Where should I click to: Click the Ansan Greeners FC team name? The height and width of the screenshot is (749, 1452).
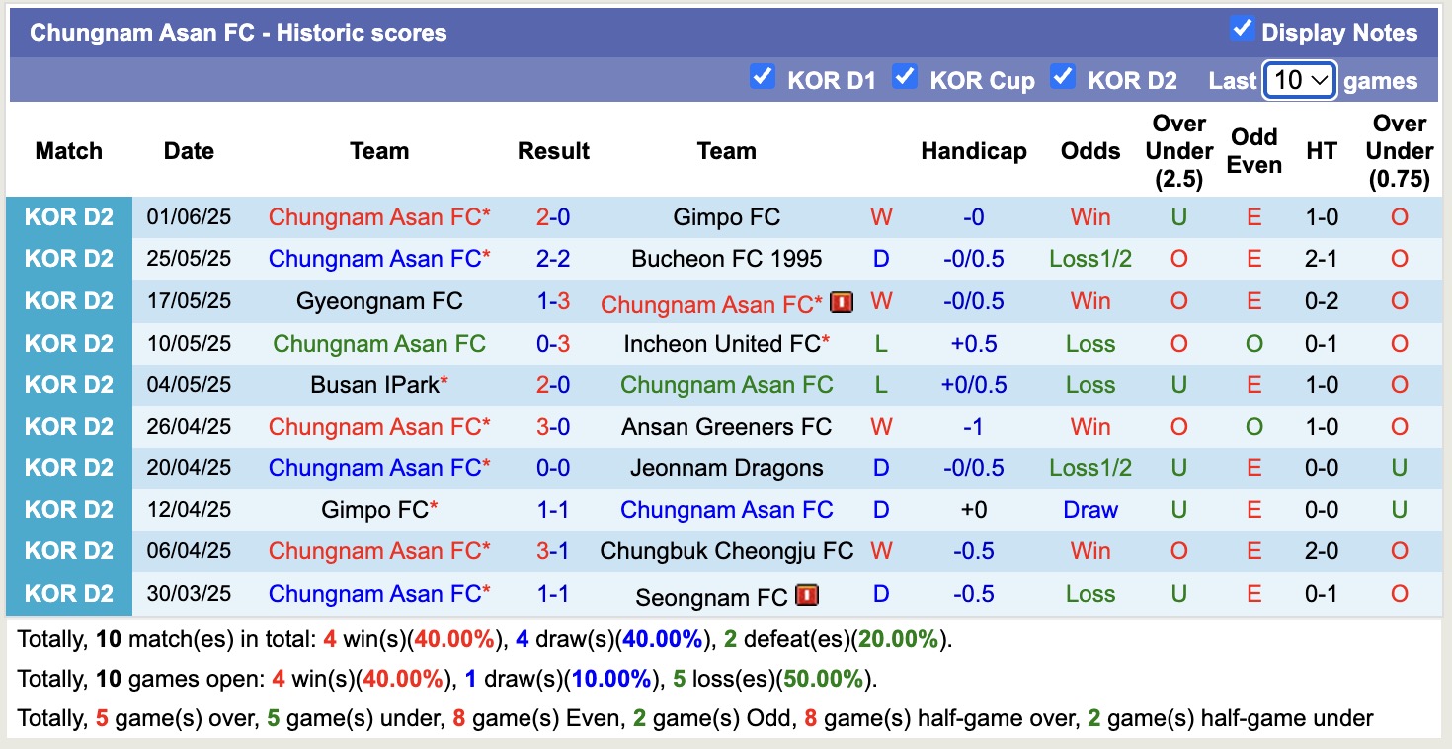coord(727,426)
